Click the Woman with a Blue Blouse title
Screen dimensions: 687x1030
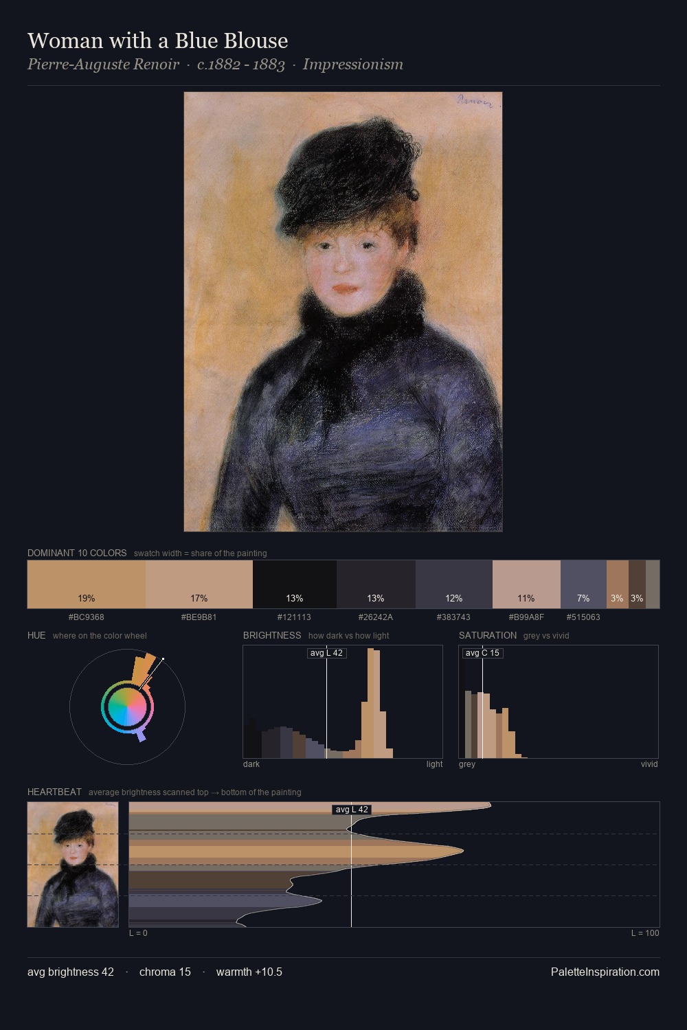click(157, 41)
